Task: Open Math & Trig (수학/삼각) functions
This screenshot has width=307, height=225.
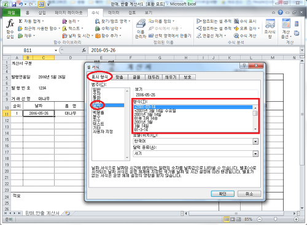Action: 108,28
